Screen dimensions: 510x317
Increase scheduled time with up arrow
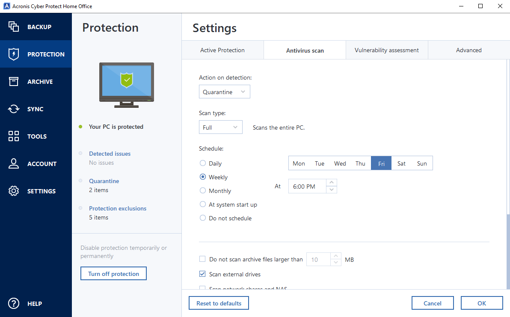click(x=332, y=182)
